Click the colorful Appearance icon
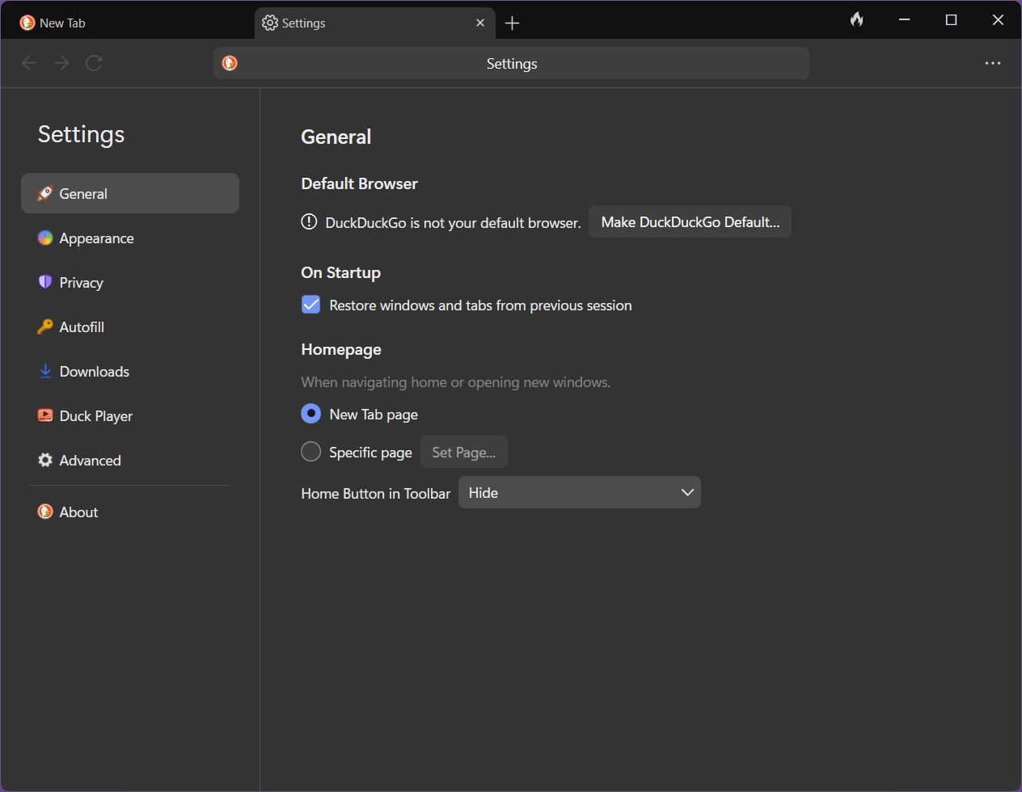The height and width of the screenshot is (792, 1022). click(45, 238)
